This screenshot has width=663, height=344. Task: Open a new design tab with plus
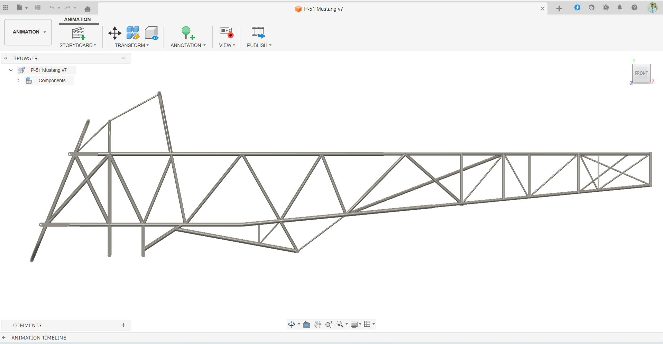coord(559,9)
